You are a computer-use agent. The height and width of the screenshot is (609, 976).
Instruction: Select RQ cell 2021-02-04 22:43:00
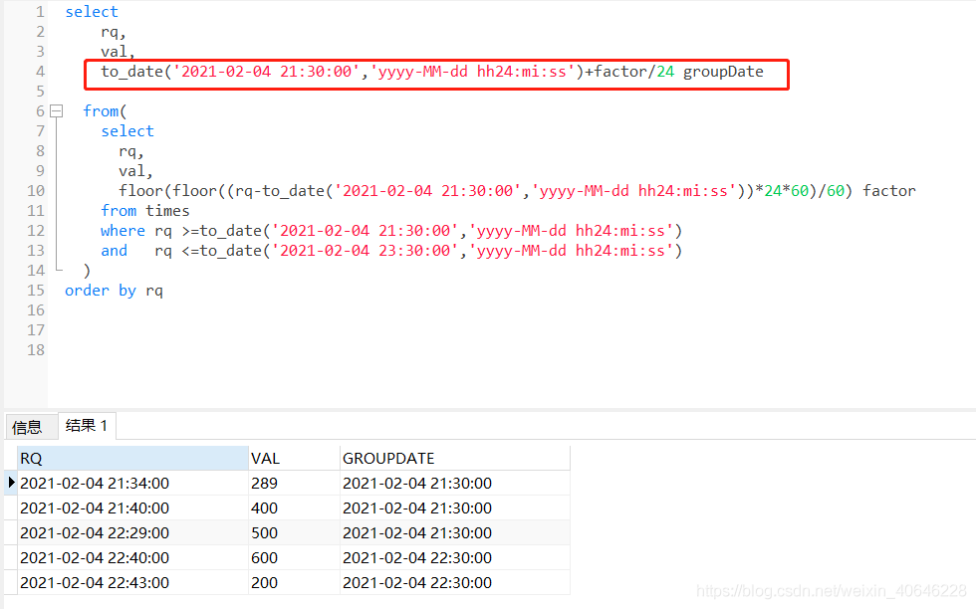(x=132, y=583)
